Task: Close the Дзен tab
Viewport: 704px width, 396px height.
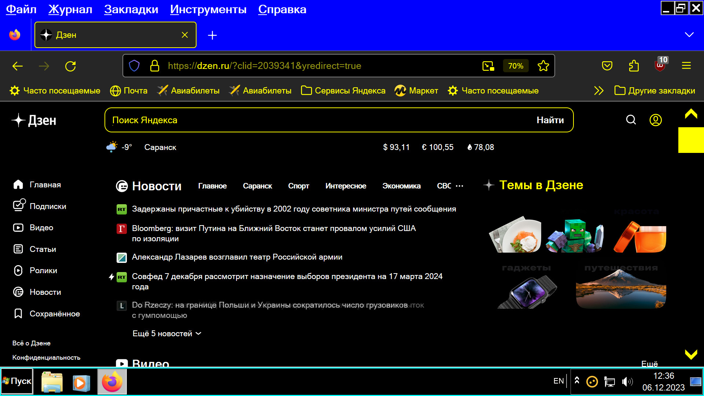Action: tap(185, 35)
